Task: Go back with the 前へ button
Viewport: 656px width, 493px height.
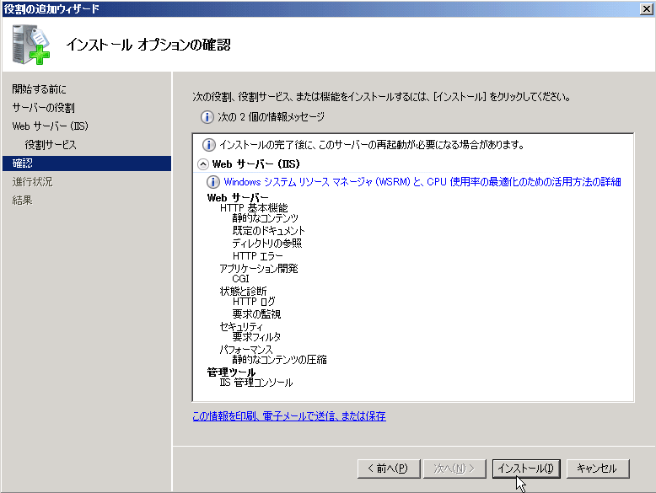Action: coord(387,469)
